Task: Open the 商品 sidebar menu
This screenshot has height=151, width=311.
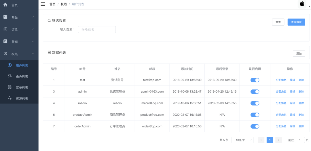Action: pos(19,17)
